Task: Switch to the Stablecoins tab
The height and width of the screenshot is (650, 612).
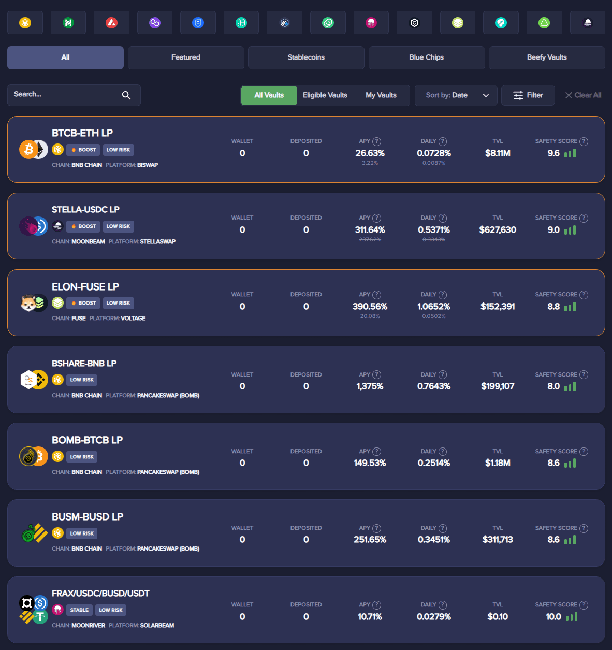Action: [306, 57]
